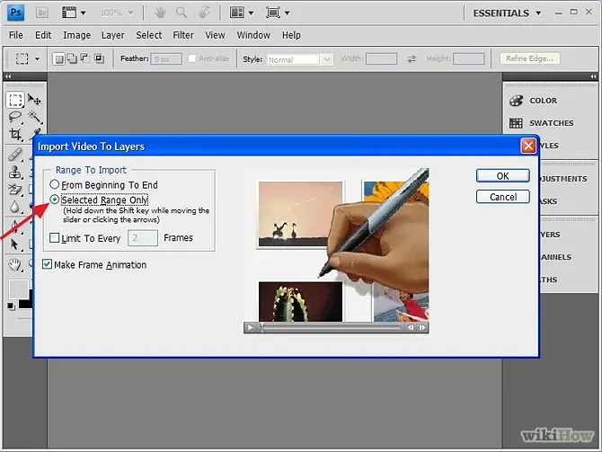Screen dimensions: 602x452
Task: Collapse the toolbox with double arrows
Action: pos(8,76)
